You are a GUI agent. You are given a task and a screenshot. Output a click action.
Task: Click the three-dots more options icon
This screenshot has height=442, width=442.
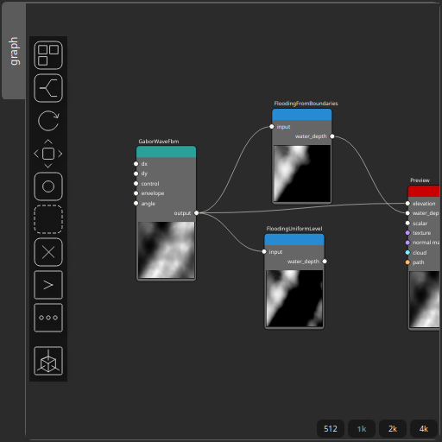click(x=48, y=318)
